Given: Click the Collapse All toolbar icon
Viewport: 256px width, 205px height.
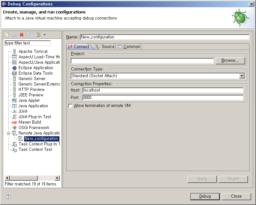Looking at the screenshot, I should point(31,35).
